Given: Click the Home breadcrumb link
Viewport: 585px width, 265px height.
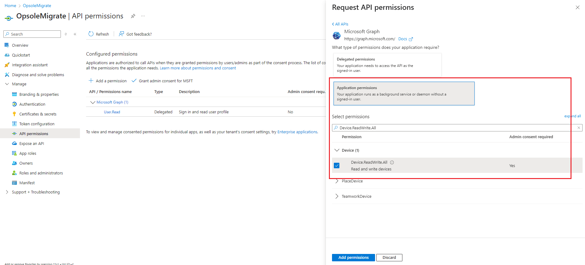Looking at the screenshot, I should (10, 6).
